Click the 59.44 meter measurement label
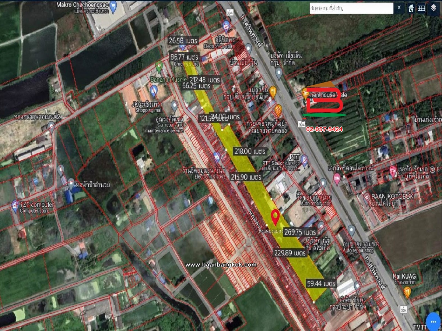This screenshot has width=442, height=331. click(x=321, y=284)
